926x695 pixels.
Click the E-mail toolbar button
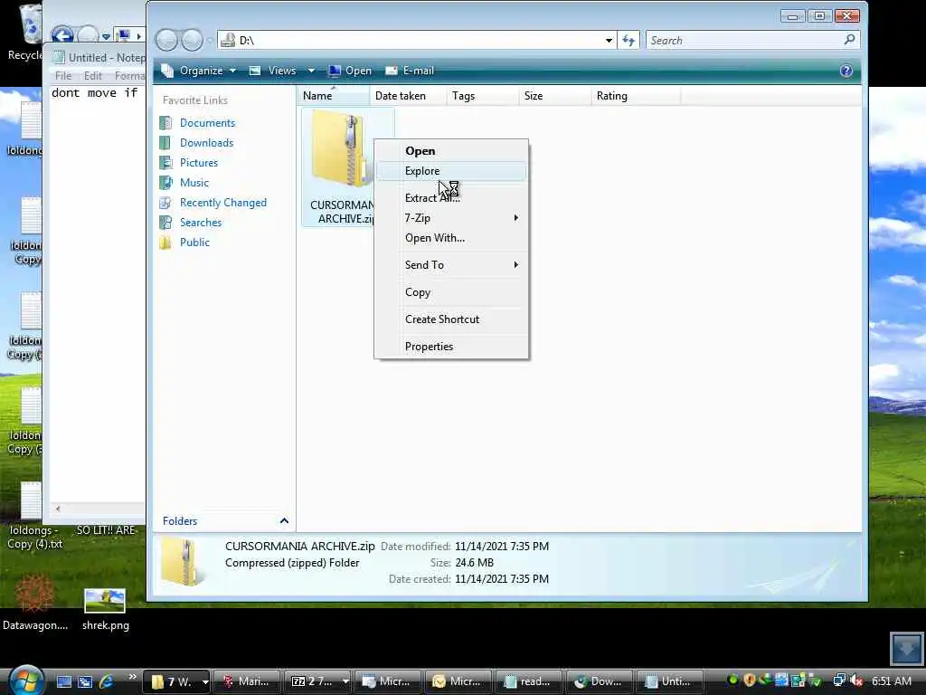(410, 71)
